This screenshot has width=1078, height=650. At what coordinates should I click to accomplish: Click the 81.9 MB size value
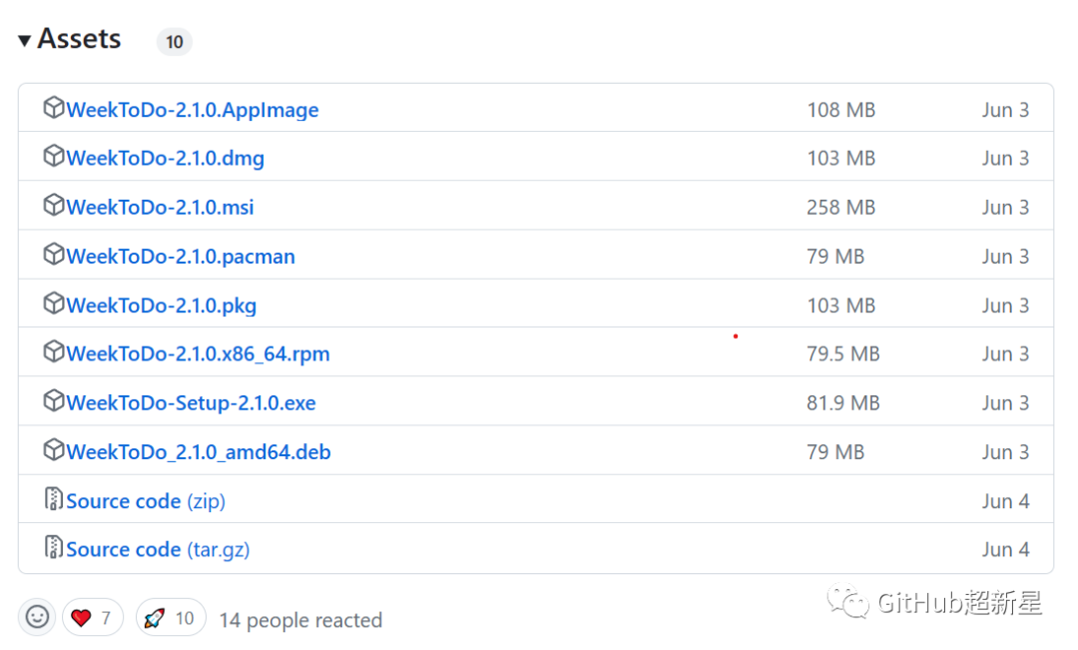coord(842,403)
